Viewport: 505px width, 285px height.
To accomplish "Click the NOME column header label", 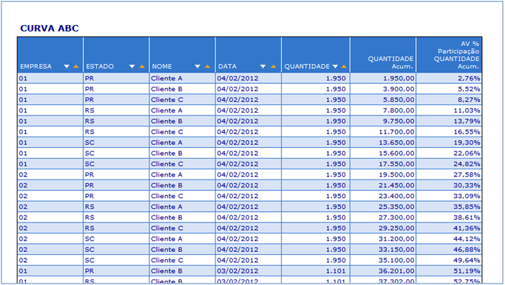I will [x=162, y=66].
